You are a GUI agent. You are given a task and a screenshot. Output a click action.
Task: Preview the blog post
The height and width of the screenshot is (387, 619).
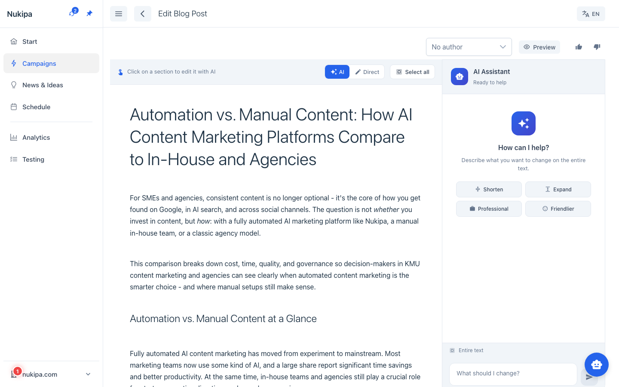click(539, 47)
